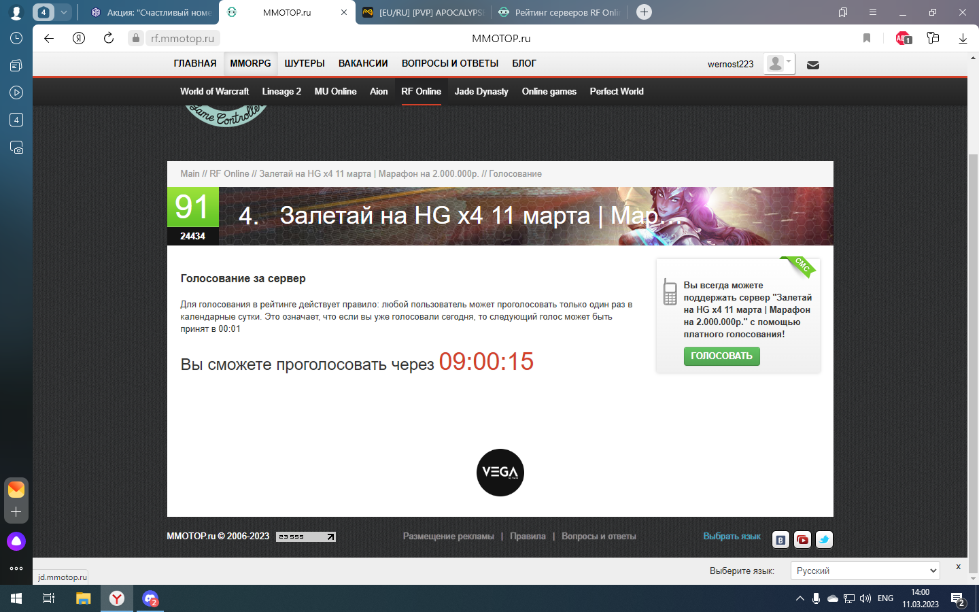The image size is (979, 612).
Task: Select Jade Dynasty game category
Action: click(x=481, y=91)
